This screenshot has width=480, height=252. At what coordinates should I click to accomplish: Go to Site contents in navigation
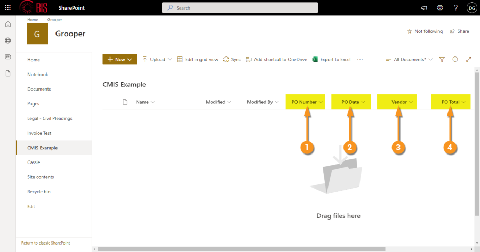(41, 177)
